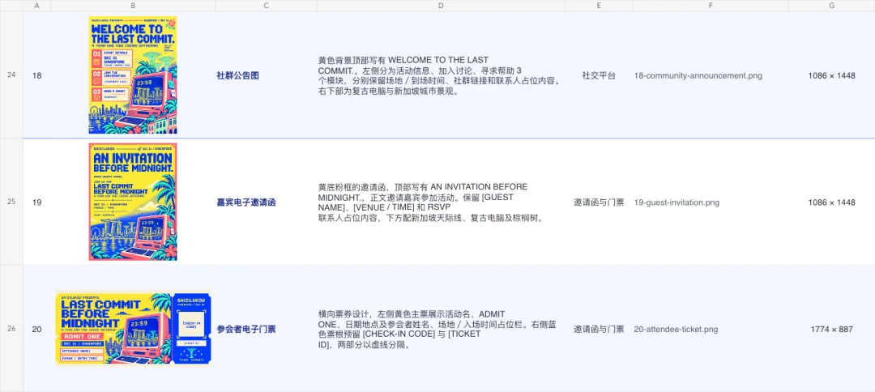
Task: Open the Last Commit Before Midnight ticket thumbnail
Action: [133, 329]
